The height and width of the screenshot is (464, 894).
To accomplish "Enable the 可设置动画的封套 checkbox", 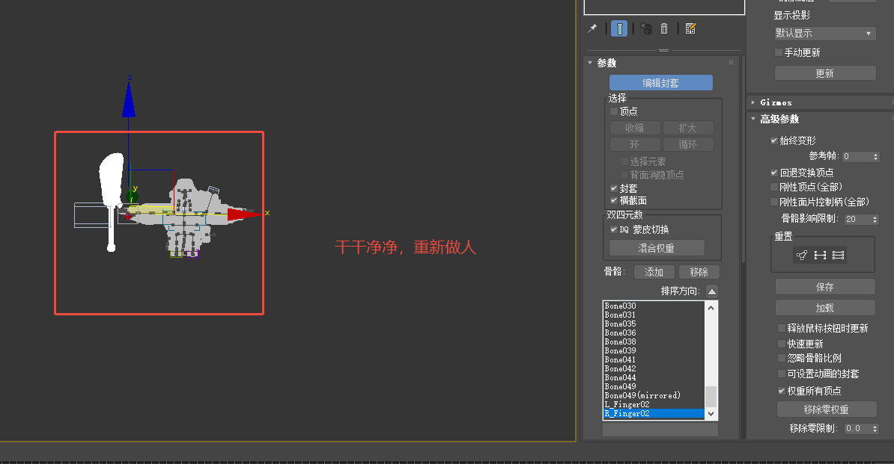I will 782,374.
